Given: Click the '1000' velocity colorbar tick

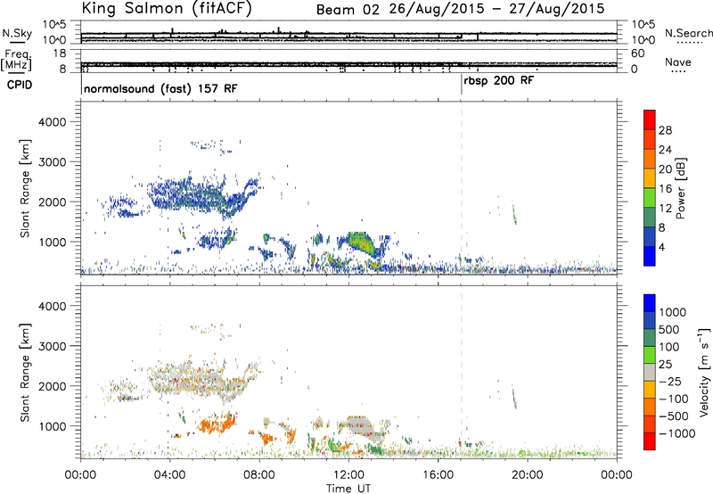Looking at the screenshot, I should pyautogui.click(x=673, y=312).
